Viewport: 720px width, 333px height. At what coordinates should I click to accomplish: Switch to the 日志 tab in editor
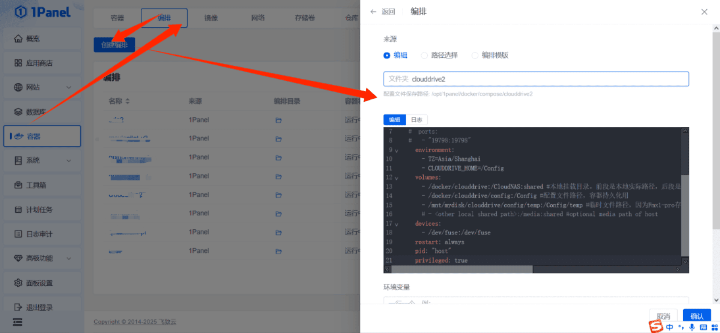coord(416,120)
